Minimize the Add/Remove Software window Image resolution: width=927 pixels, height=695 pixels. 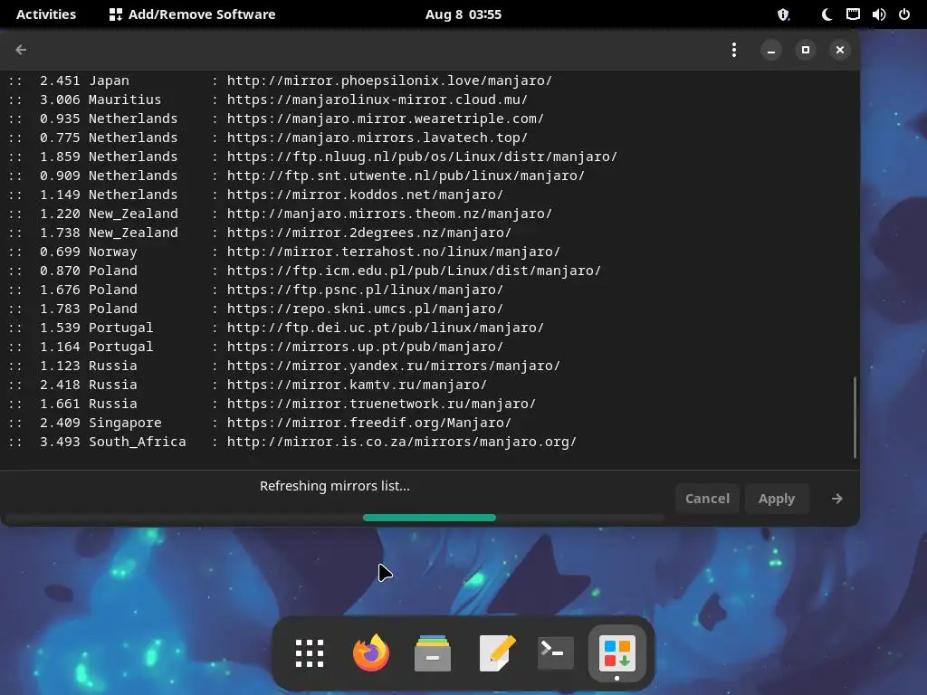click(x=771, y=51)
